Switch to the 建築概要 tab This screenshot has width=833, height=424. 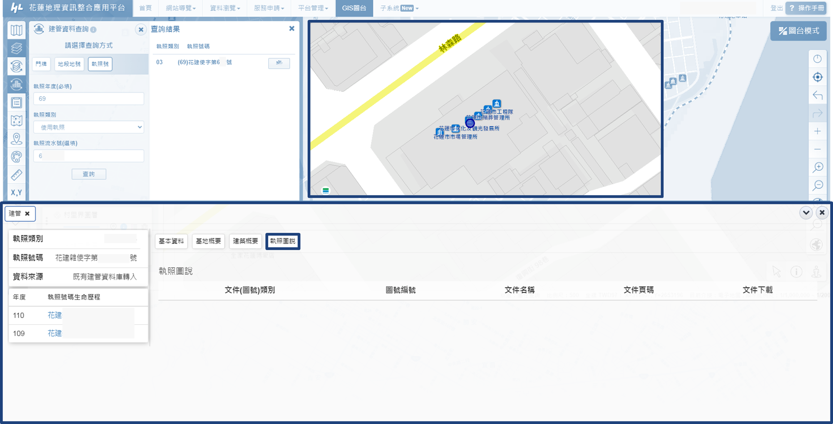(x=245, y=241)
